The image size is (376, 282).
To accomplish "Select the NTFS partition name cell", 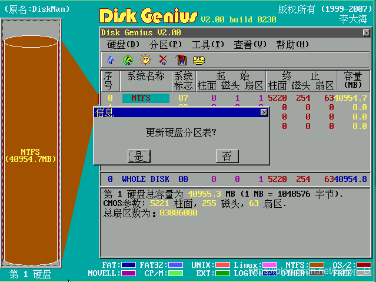I will (x=146, y=98).
